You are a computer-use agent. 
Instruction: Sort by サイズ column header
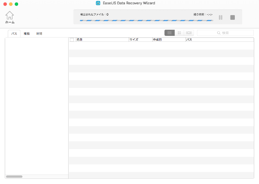[141, 40]
